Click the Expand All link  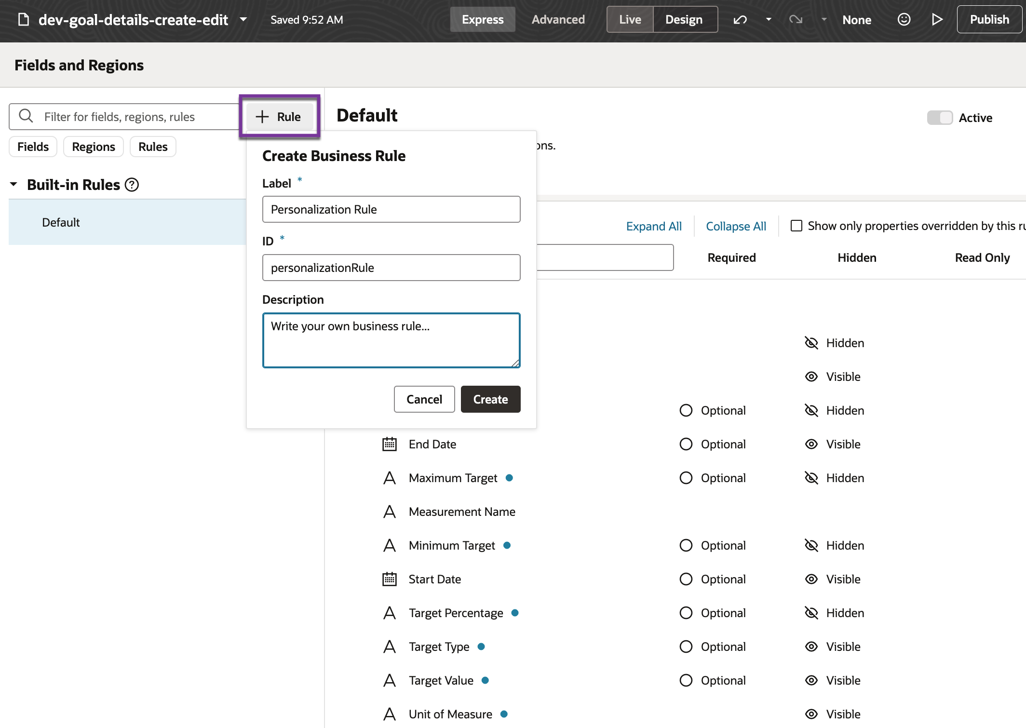pos(654,226)
